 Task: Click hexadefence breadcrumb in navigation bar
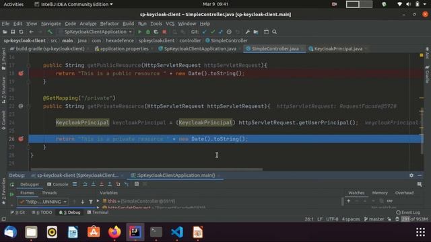(120, 40)
